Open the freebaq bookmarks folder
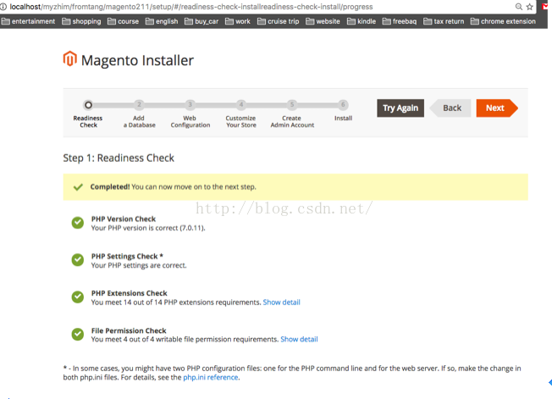Image resolution: width=552 pixels, height=399 pixels. click(400, 21)
